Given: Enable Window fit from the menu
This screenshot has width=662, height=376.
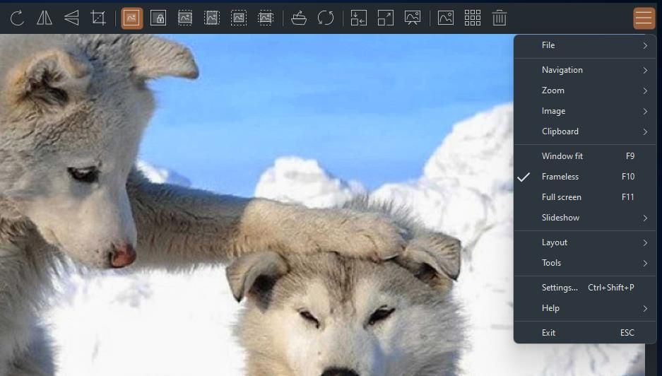Looking at the screenshot, I should [x=585, y=156].
